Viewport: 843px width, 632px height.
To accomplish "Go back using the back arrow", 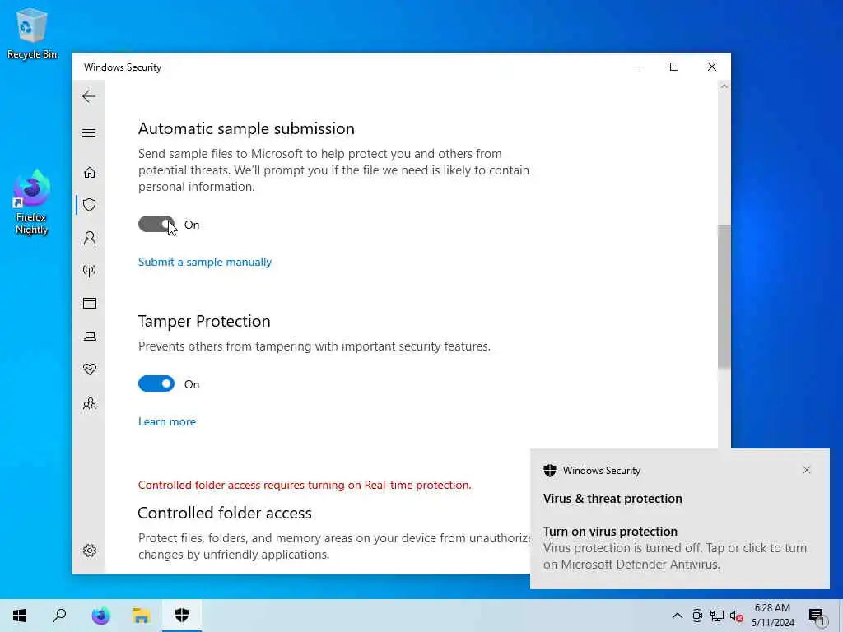I will click(x=89, y=97).
